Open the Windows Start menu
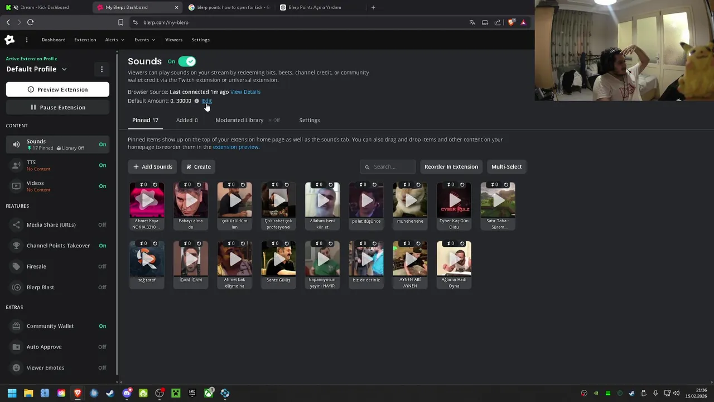This screenshot has width=714, height=402. (x=12, y=393)
